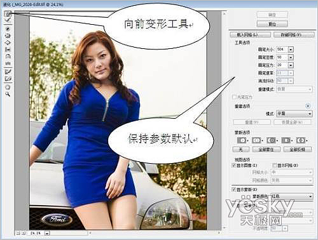Viewport: 318px width, 240px height.
Task: Click the 存储网格 (Save Mesh) button
Action: pos(294,34)
